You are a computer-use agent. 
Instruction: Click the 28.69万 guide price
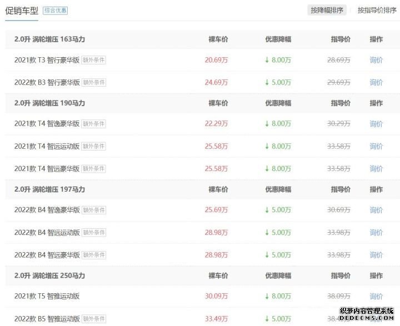pos(339,60)
